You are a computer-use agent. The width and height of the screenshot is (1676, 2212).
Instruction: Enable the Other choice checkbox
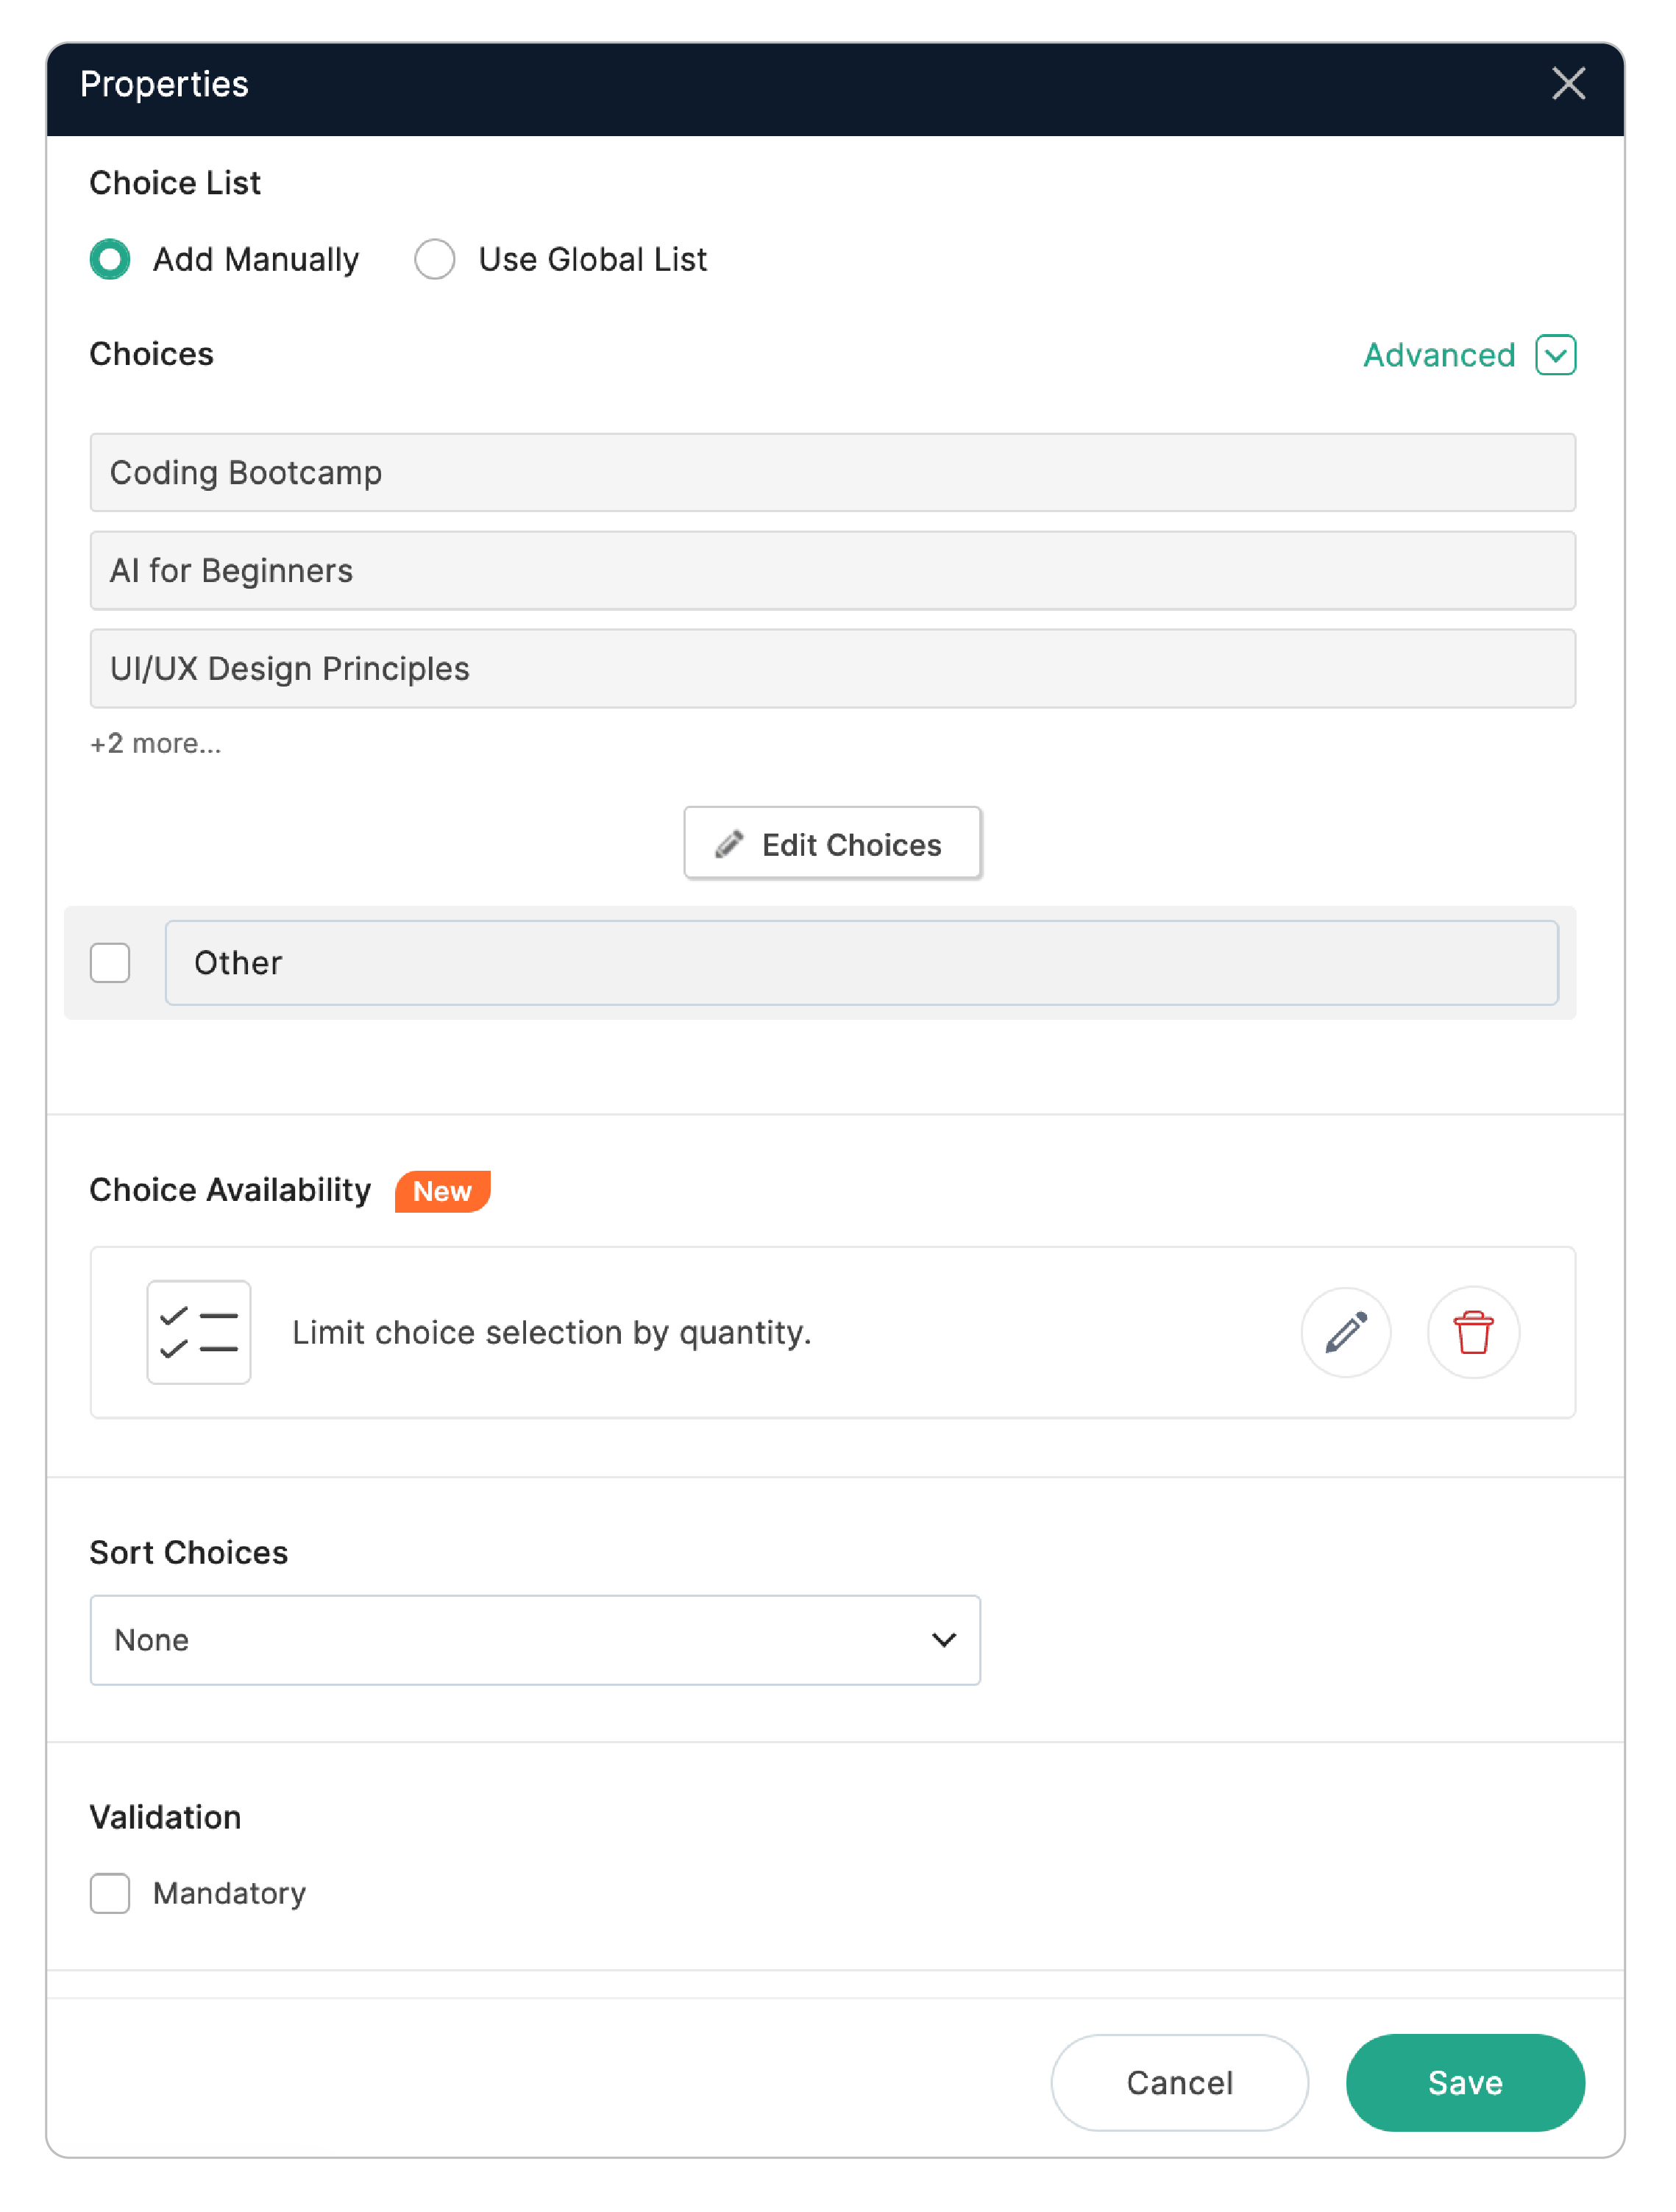coord(110,963)
